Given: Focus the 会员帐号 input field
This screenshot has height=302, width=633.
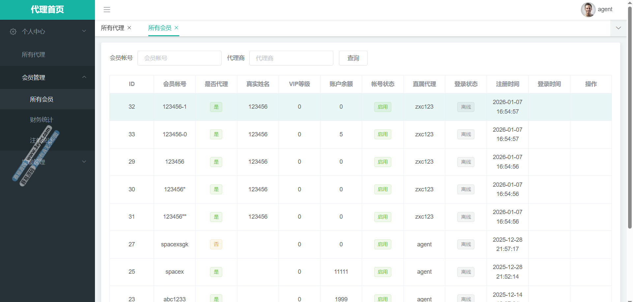Looking at the screenshot, I should point(179,58).
